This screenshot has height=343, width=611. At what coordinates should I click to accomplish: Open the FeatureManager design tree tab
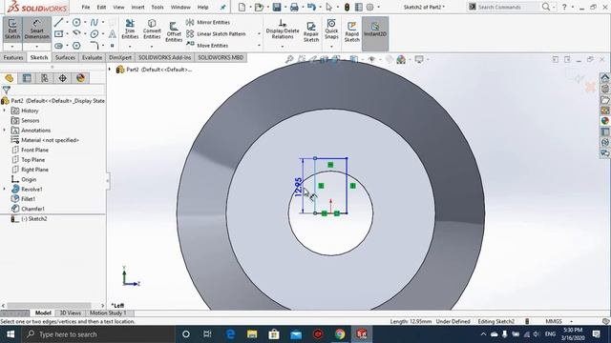(9, 78)
